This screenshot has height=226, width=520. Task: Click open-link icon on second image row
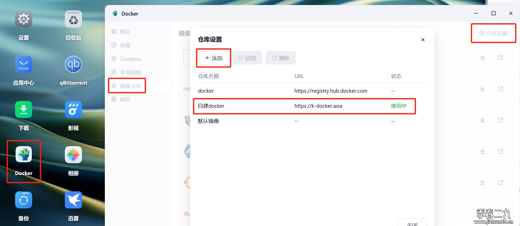click(501, 89)
